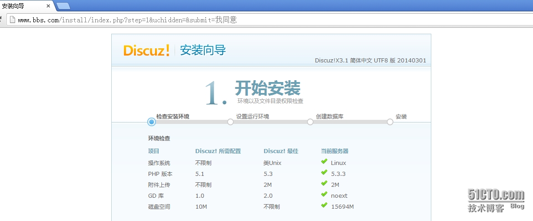The width and height of the screenshot is (533, 221).
Task: Click the current disk space 15694M
Action: 342,206
